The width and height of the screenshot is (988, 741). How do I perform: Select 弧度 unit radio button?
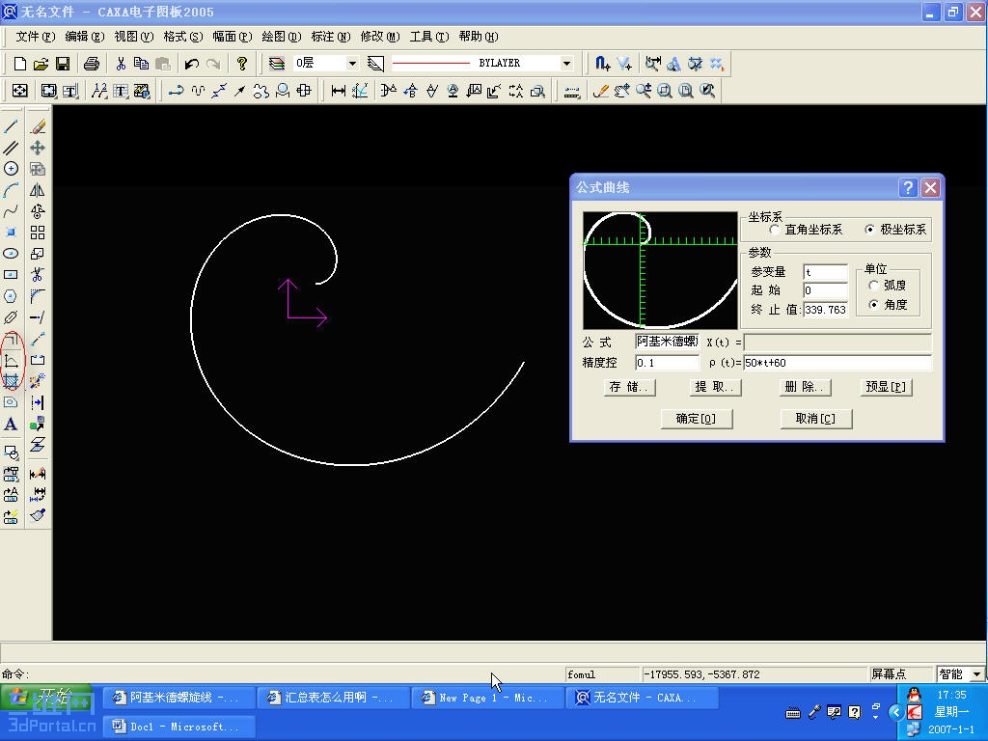click(874, 286)
